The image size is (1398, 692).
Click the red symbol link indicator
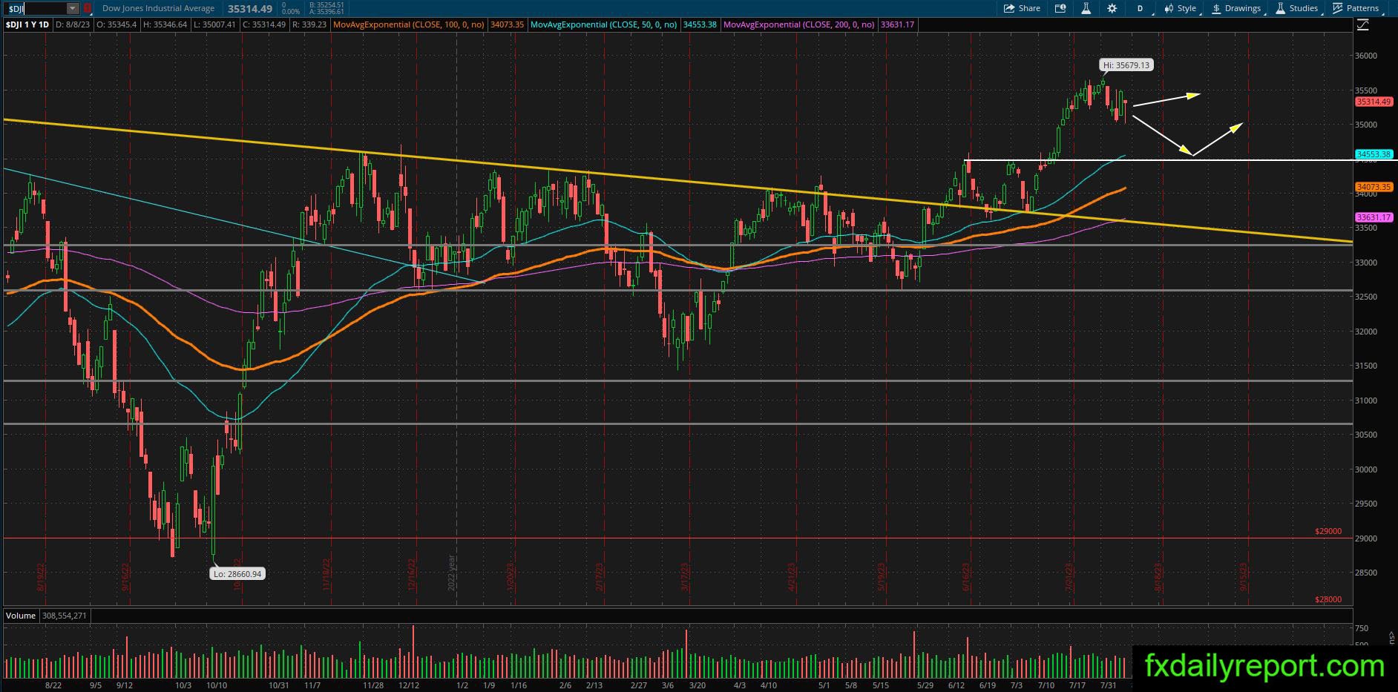88,8
